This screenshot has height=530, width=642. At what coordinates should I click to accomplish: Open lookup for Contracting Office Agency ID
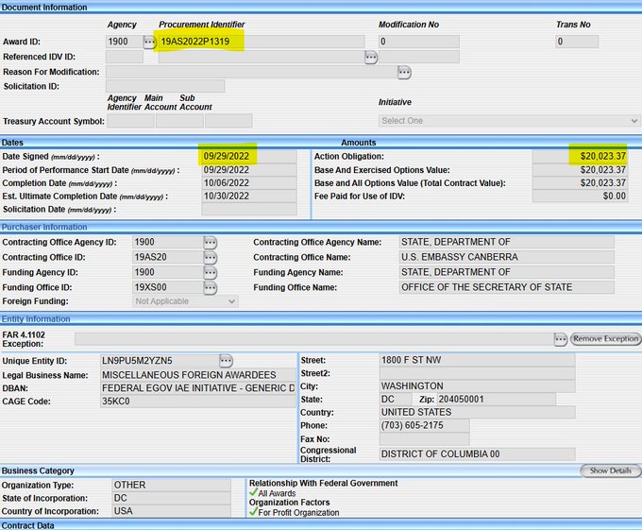[210, 243]
